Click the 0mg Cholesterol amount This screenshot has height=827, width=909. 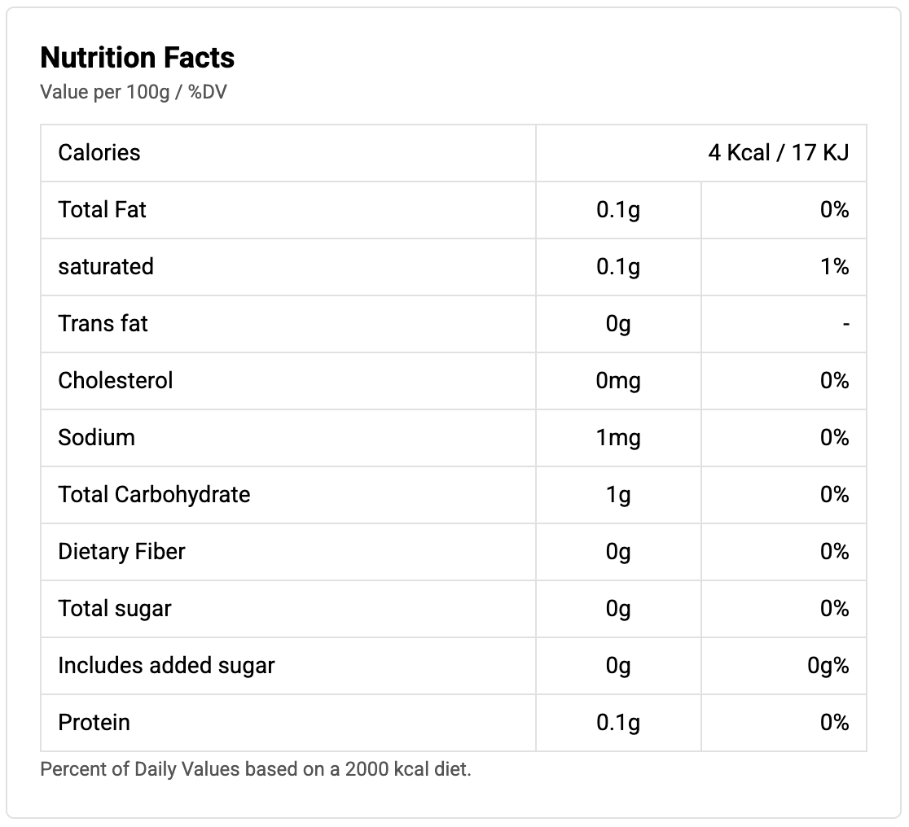[618, 381]
